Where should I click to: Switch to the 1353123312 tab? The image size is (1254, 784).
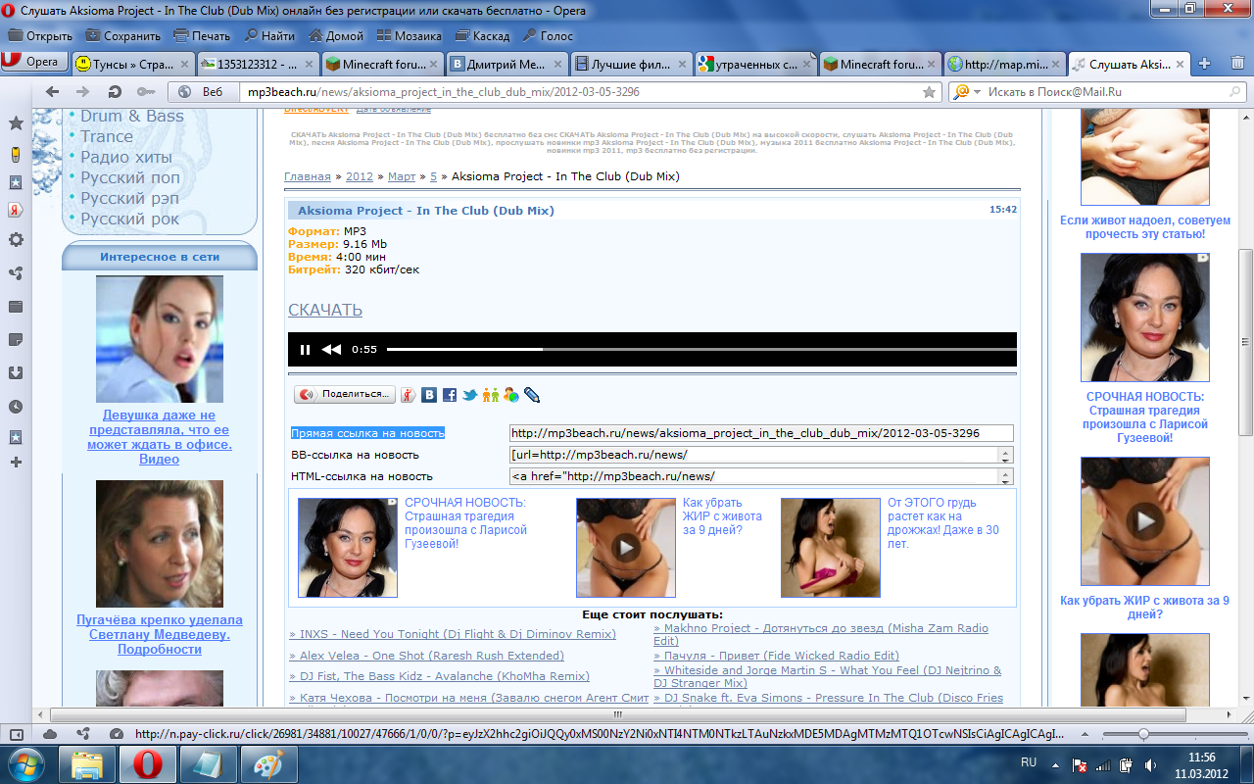tap(257, 64)
